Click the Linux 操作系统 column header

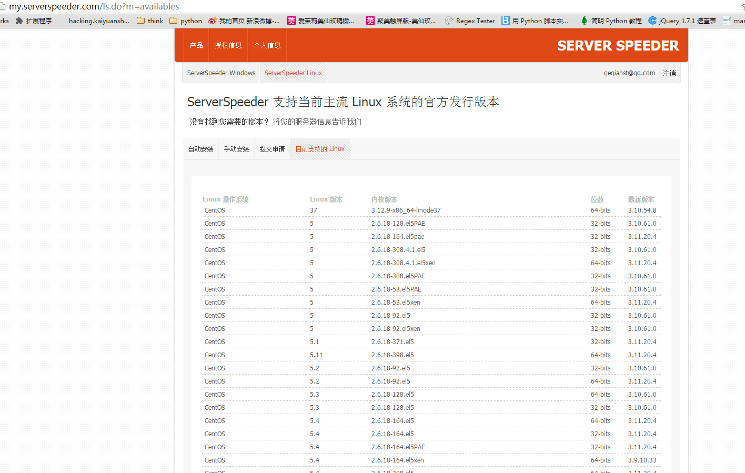pyautogui.click(x=226, y=199)
